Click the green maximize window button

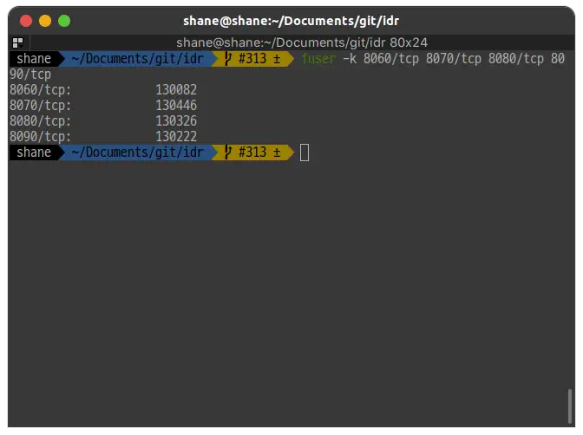pos(64,21)
